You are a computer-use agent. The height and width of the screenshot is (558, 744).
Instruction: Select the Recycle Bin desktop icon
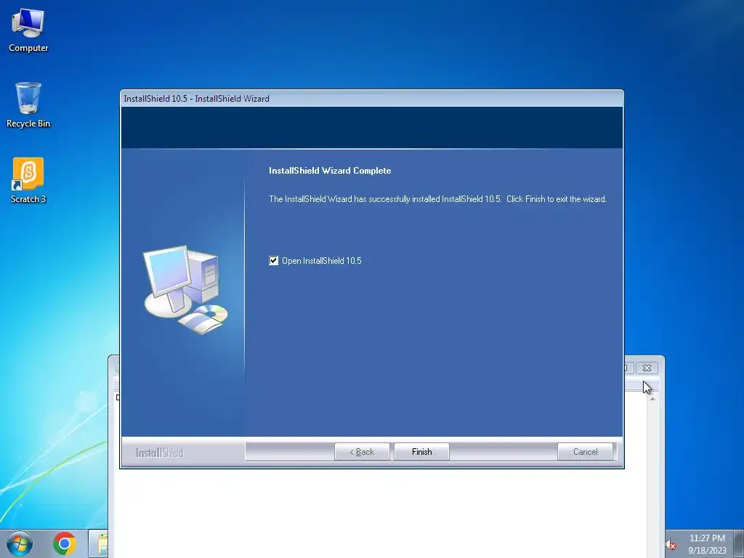(x=28, y=105)
